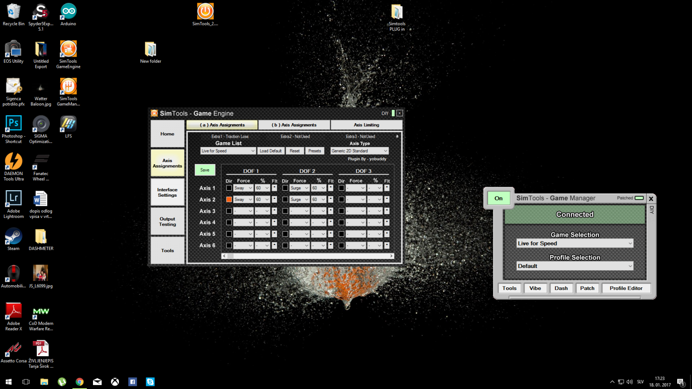Toggle Axis 3 DOF 1 Dir checkbox
This screenshot has width=692, height=389.
coord(229,211)
